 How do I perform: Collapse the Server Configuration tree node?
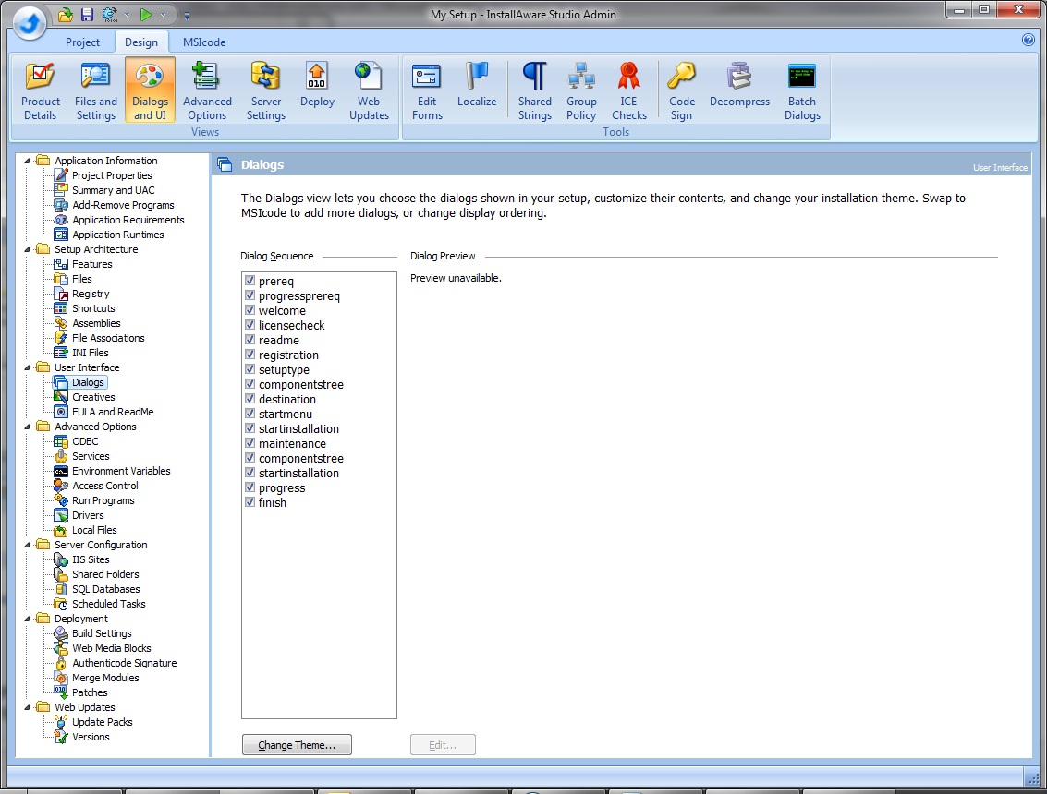click(28, 545)
